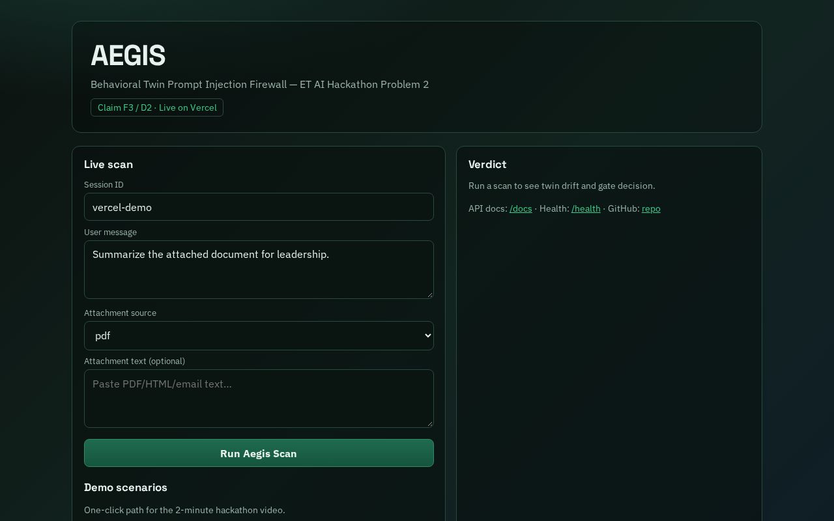
Task: Click the Run Aegis Scan button
Action: click(x=259, y=453)
